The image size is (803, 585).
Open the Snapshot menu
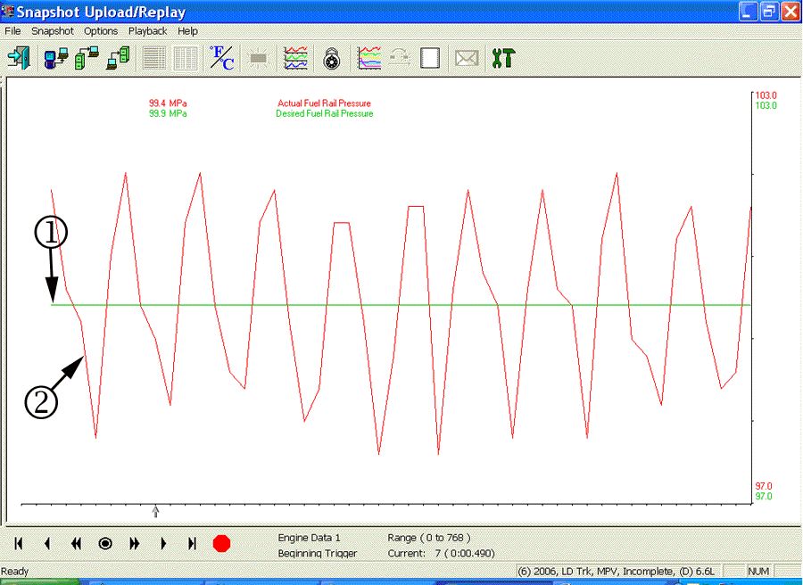pyautogui.click(x=52, y=31)
